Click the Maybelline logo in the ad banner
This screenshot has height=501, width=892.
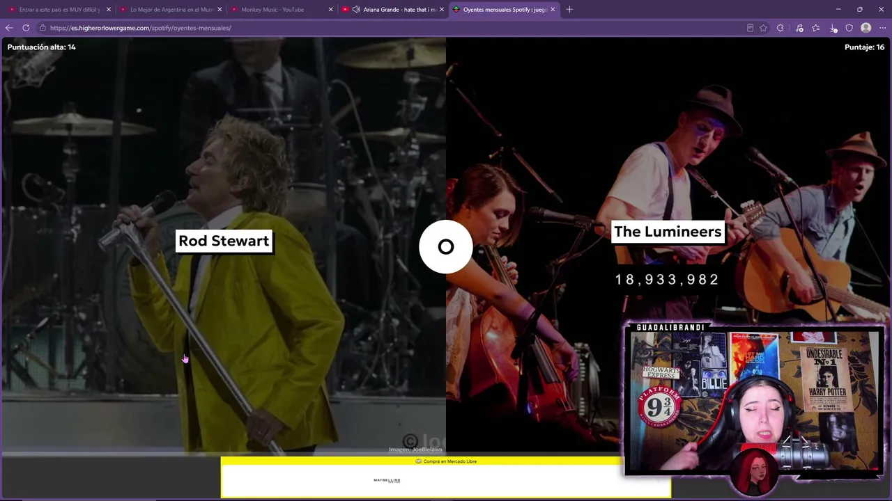coord(387,480)
